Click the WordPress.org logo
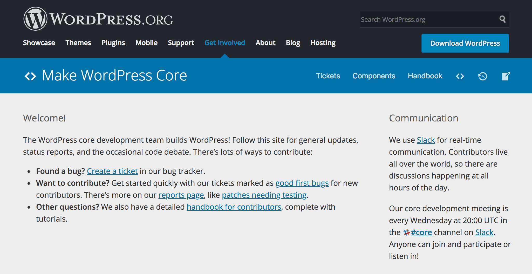The height and width of the screenshot is (274, 532). click(x=98, y=19)
